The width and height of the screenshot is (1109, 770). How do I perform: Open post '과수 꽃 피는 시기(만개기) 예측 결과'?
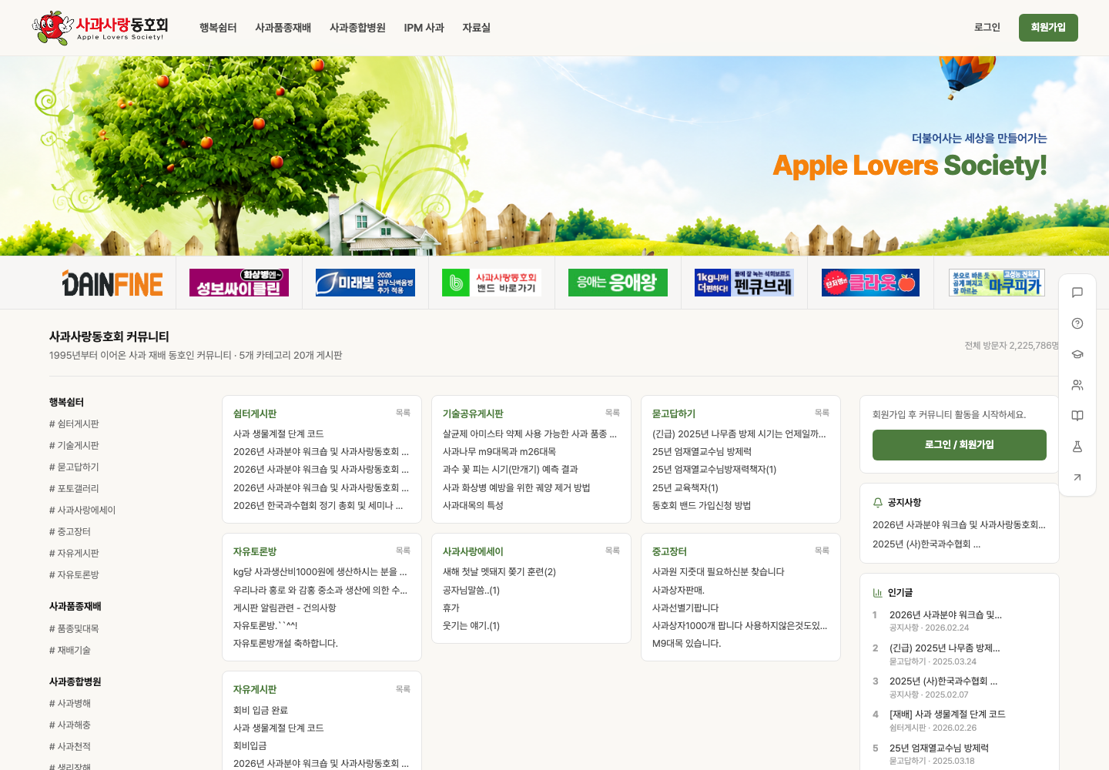pyautogui.click(x=510, y=470)
